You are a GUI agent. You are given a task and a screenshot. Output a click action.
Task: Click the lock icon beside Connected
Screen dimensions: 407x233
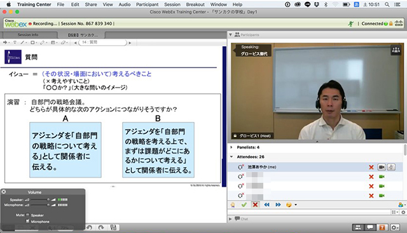point(391,23)
